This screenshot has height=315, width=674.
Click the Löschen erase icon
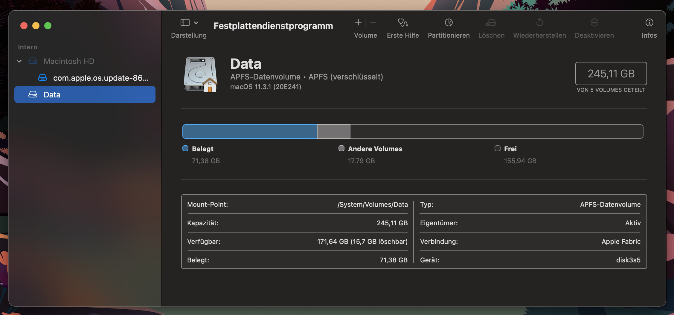tap(491, 23)
